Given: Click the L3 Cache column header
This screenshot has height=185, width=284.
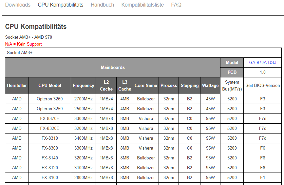Looking at the screenshot, I should [124, 85].
